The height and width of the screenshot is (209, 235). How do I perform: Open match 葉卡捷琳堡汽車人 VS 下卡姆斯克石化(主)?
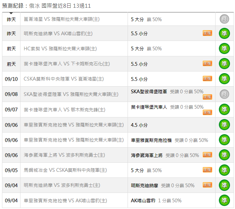point(67,64)
